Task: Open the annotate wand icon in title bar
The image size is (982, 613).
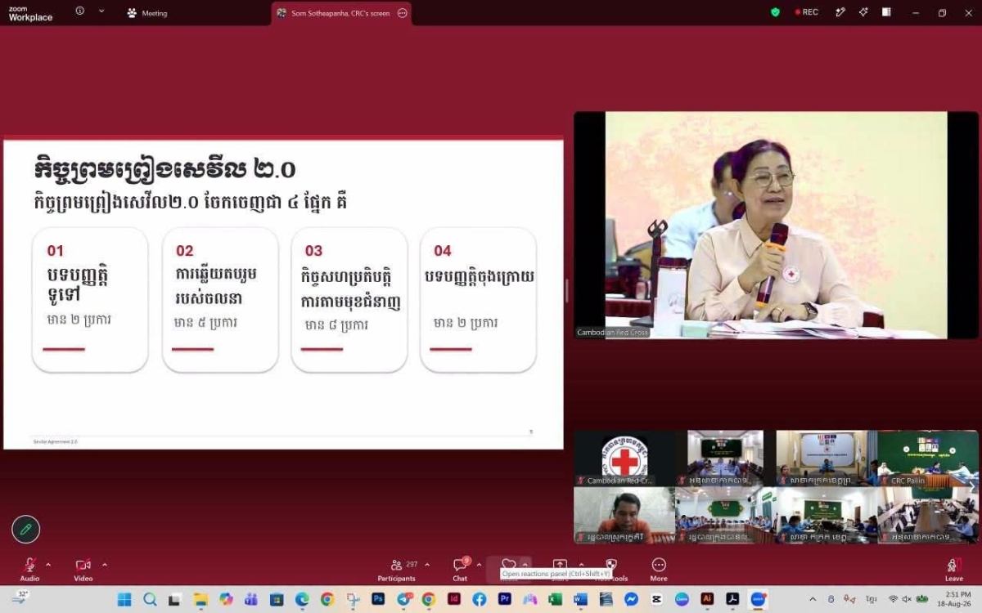Action: tap(840, 12)
